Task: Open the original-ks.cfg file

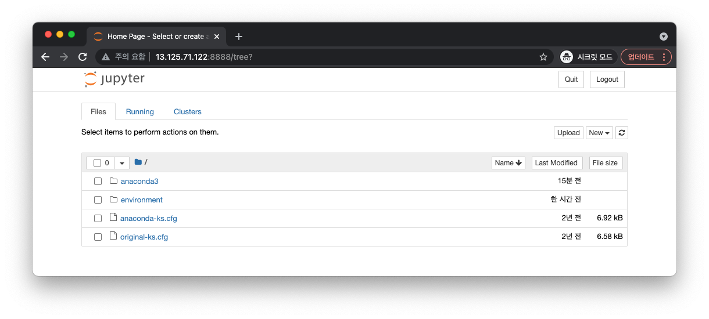Action: click(144, 237)
